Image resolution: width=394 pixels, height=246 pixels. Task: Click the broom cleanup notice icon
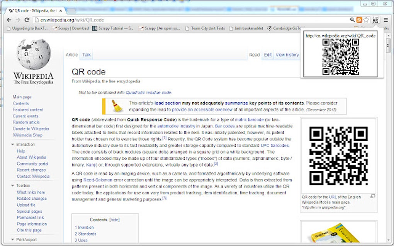[117, 106]
